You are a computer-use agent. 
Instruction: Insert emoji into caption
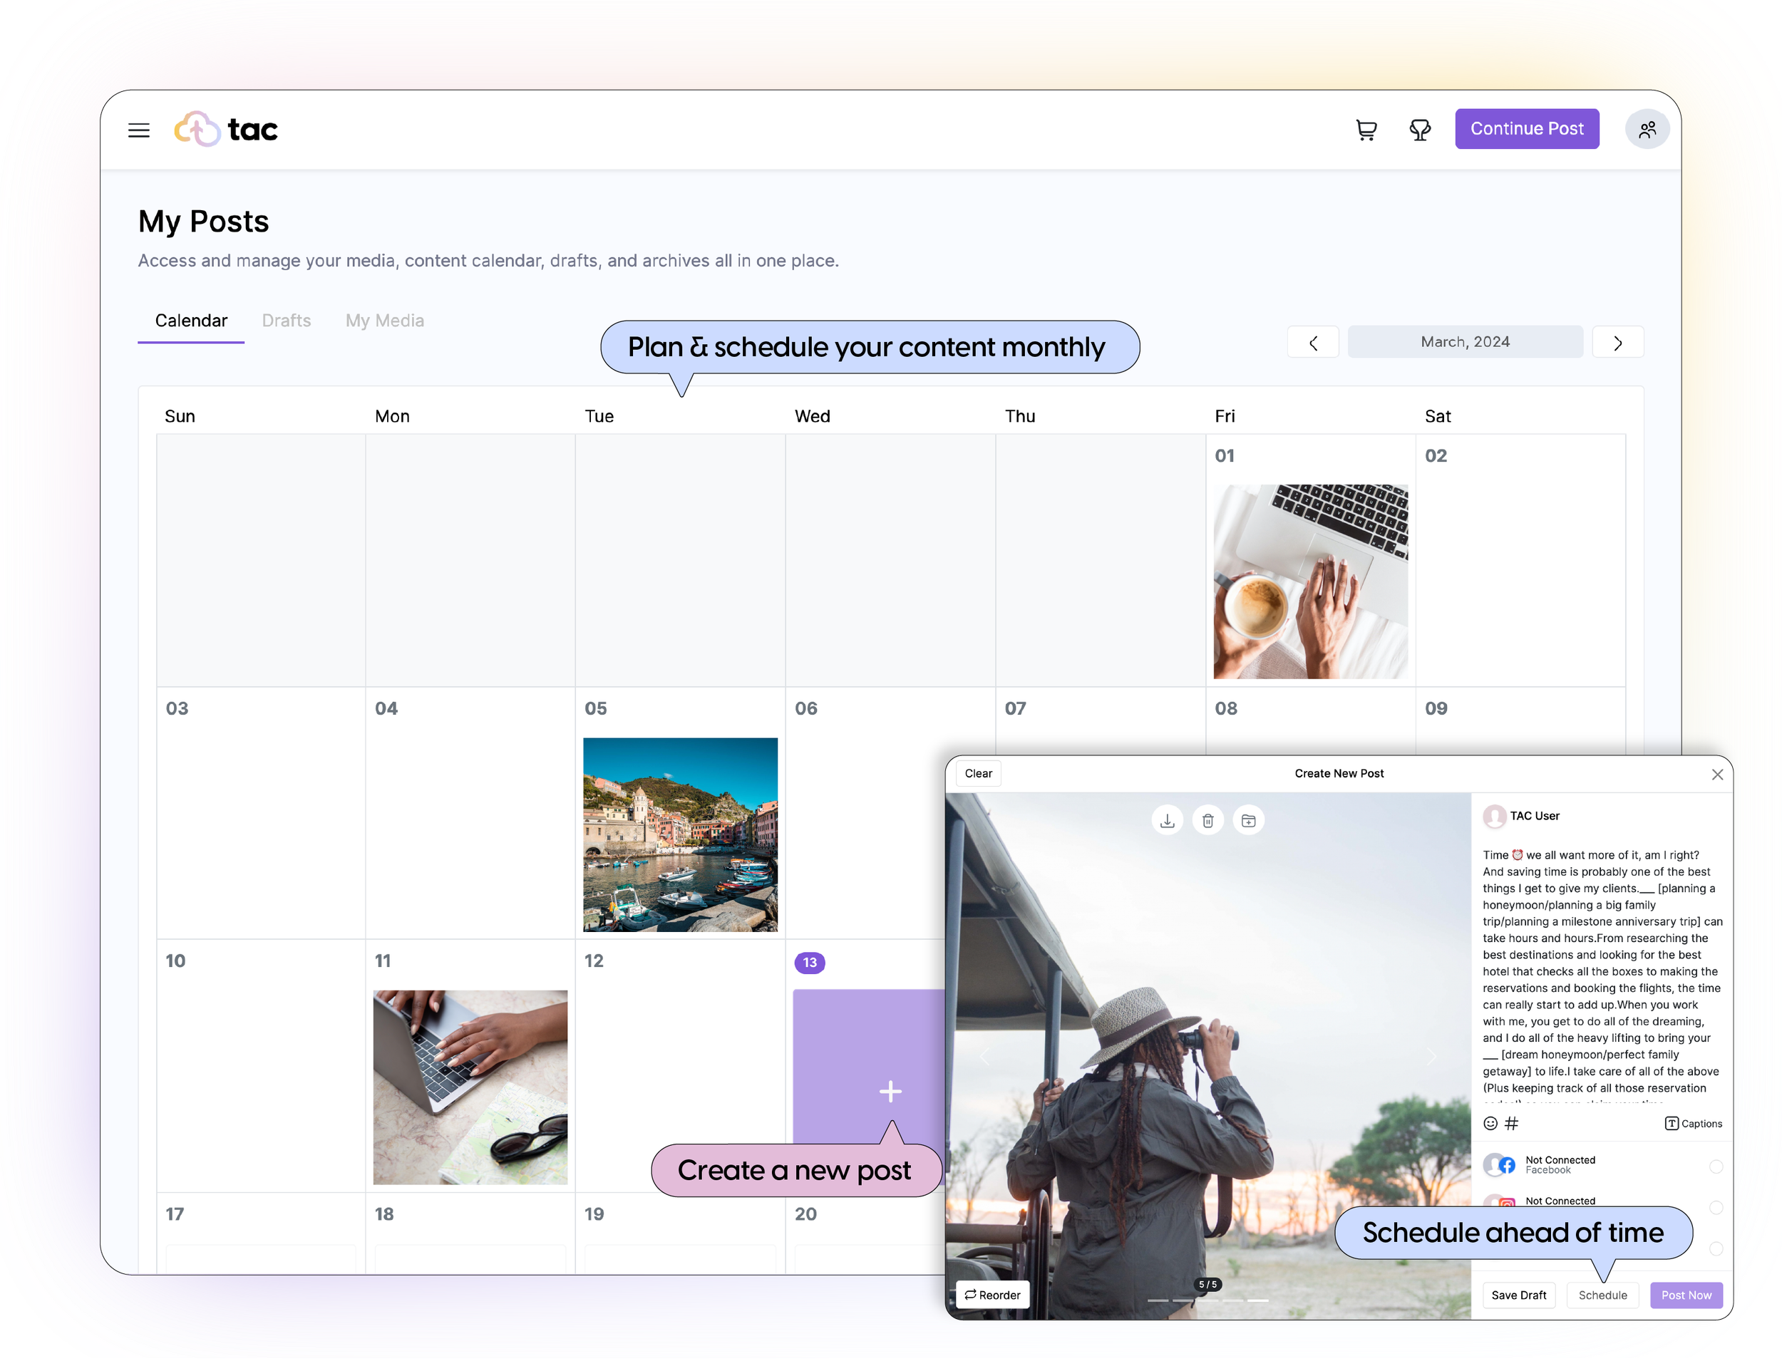coord(1490,1123)
